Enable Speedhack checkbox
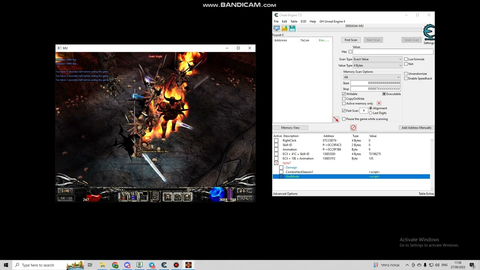The width and height of the screenshot is (480, 270). [406, 78]
